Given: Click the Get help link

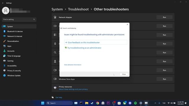Looking at the screenshot, I should (59, 97).
